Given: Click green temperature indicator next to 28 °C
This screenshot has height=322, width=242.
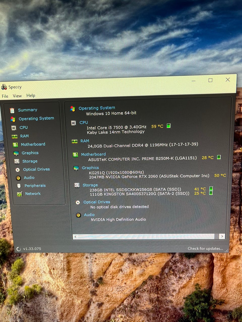Looking at the screenshot, I should 219,157.
